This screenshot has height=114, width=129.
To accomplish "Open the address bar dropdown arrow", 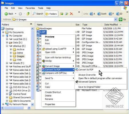I will point(116,19).
